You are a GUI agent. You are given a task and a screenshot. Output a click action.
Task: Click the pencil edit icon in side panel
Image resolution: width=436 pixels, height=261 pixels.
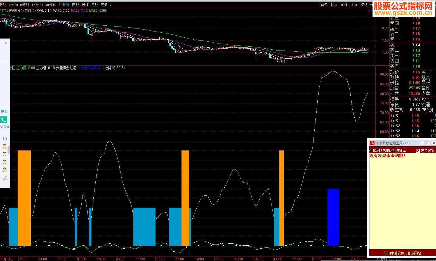[5, 178]
